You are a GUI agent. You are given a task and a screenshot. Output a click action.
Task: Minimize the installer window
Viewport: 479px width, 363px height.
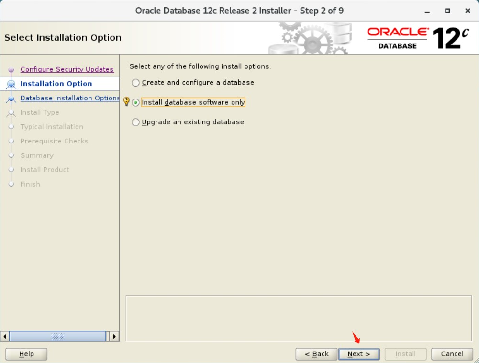(427, 11)
